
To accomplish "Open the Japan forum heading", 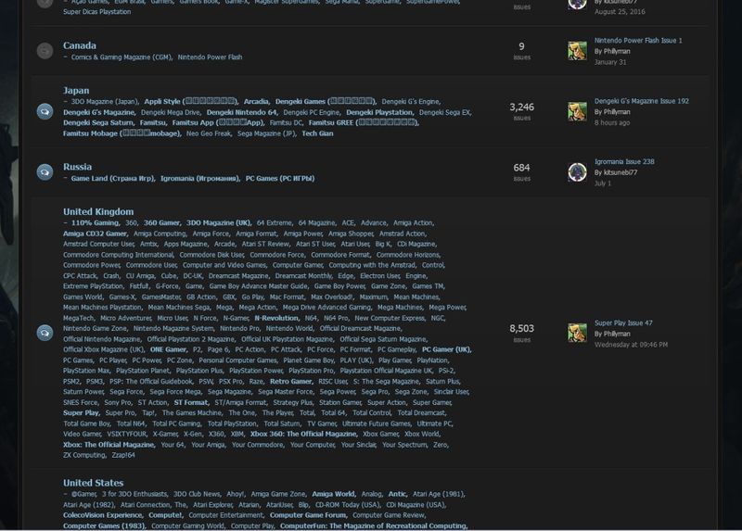I will tap(76, 90).
